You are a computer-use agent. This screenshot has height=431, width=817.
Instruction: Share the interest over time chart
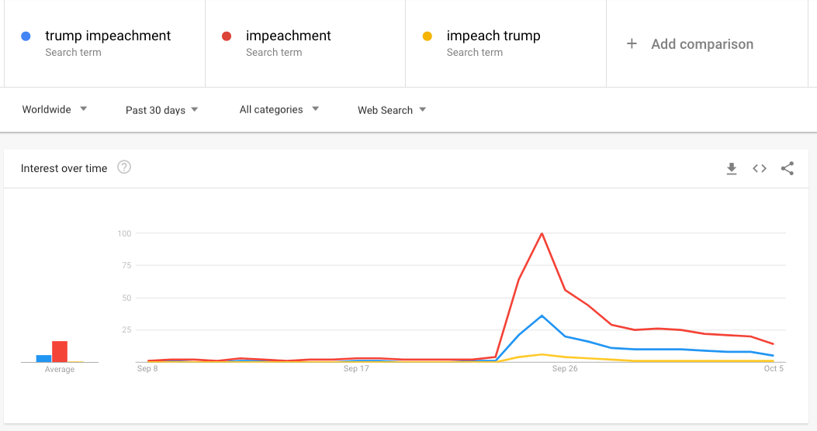pos(788,168)
